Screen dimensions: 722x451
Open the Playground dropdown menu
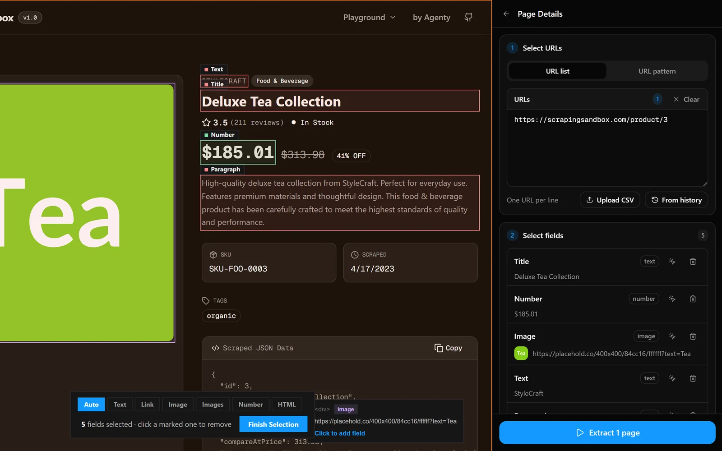(369, 18)
